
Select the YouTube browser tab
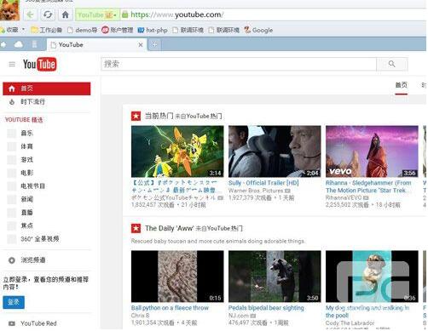coord(96,44)
